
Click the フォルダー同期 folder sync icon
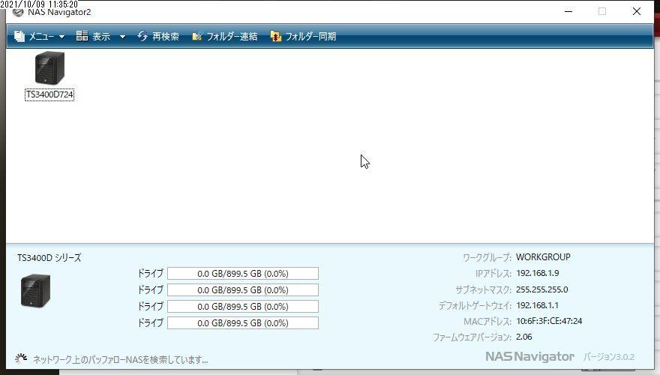point(276,37)
